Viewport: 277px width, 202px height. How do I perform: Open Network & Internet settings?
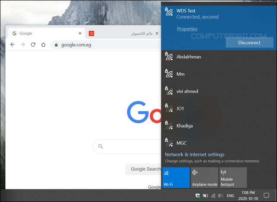194,154
